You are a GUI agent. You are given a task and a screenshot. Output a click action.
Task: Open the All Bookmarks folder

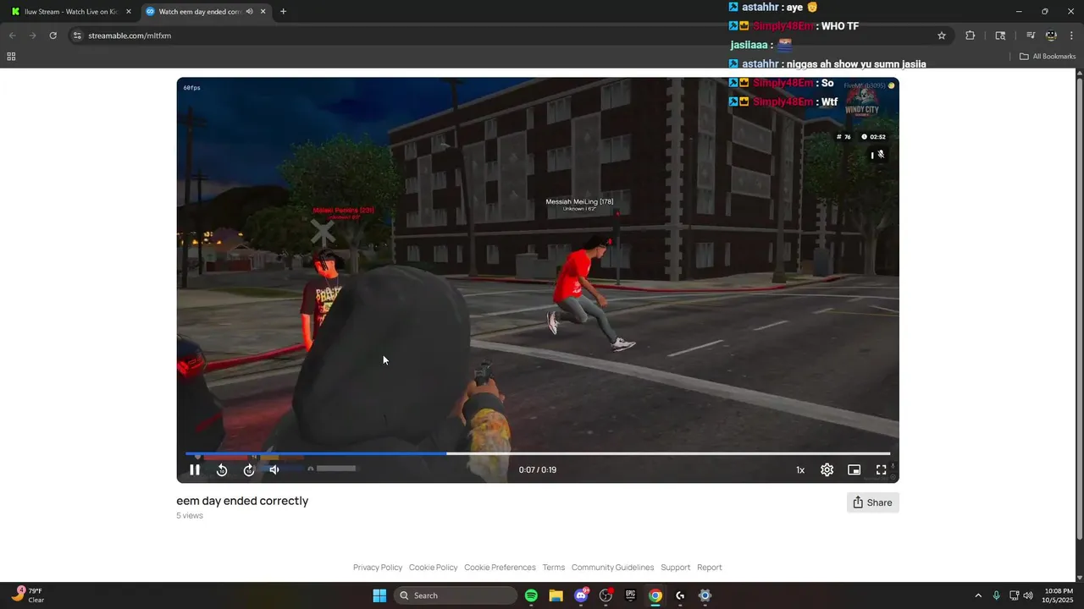point(1048,57)
